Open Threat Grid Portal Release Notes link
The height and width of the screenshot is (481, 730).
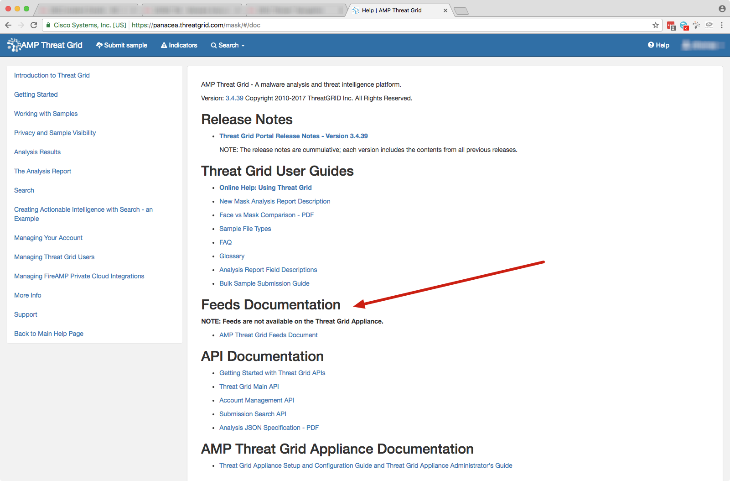coord(293,136)
